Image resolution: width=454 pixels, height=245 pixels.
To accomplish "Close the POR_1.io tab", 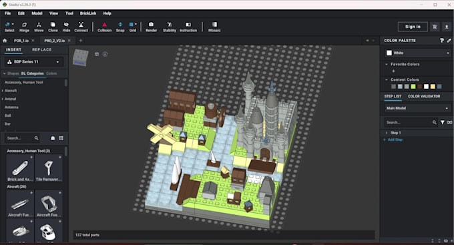I will point(33,41).
